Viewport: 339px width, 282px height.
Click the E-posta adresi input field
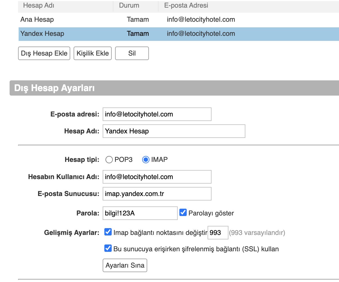click(x=157, y=114)
